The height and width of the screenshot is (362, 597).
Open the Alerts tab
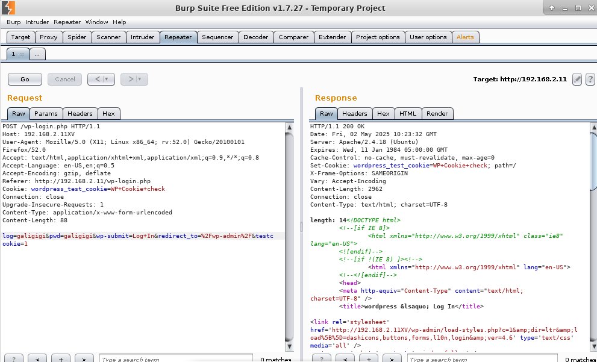pos(465,37)
